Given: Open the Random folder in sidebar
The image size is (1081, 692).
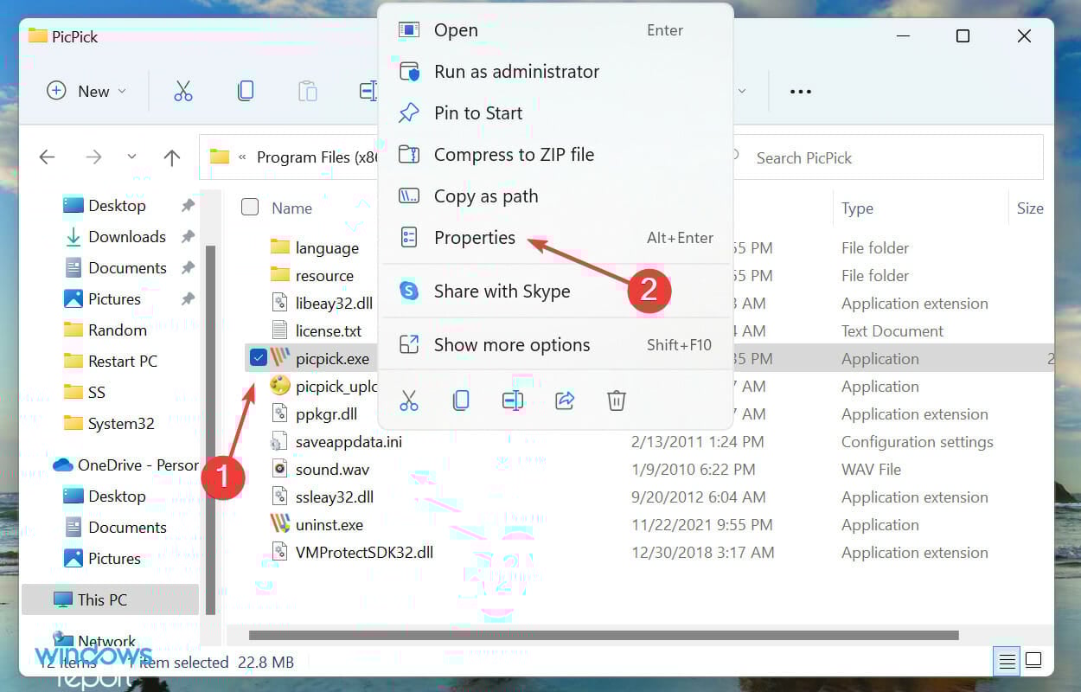Looking at the screenshot, I should tap(117, 330).
